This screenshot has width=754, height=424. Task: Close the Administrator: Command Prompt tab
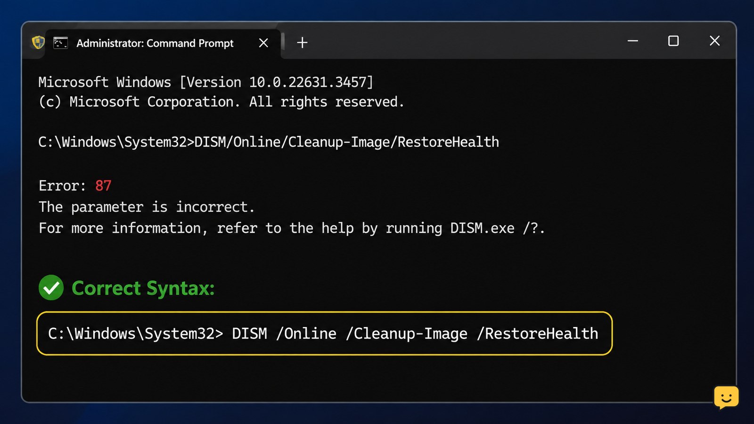tap(263, 43)
